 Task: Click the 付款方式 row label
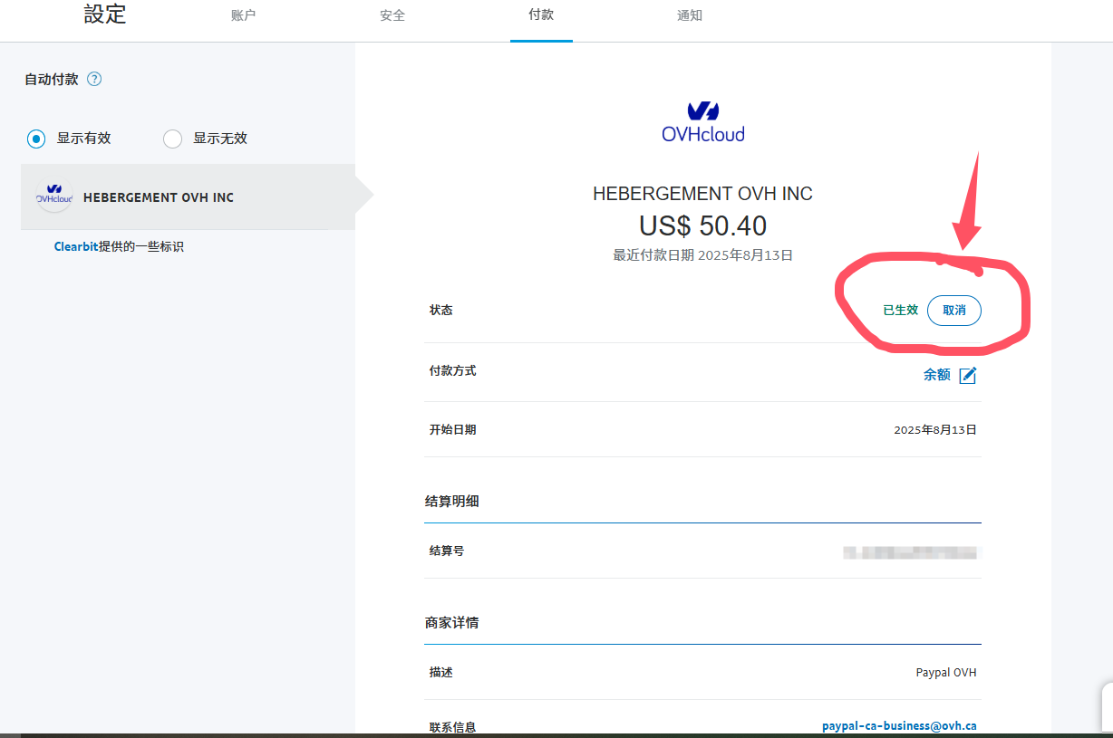(x=453, y=370)
